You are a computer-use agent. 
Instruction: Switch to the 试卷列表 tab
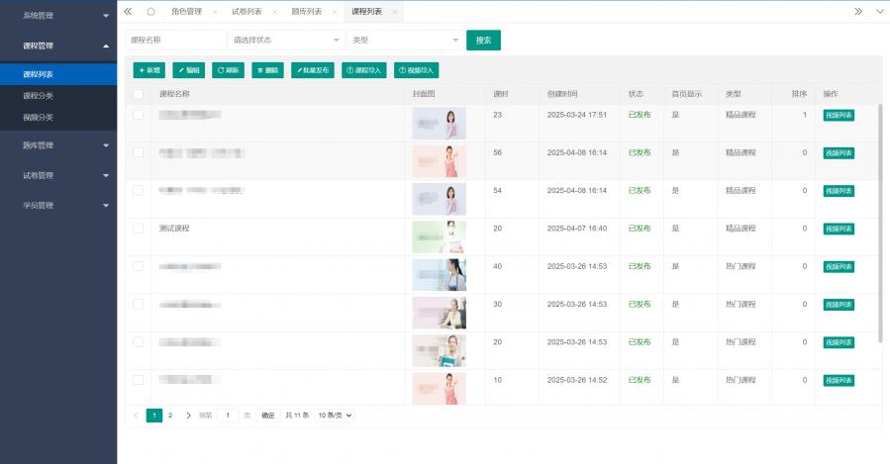click(x=247, y=12)
